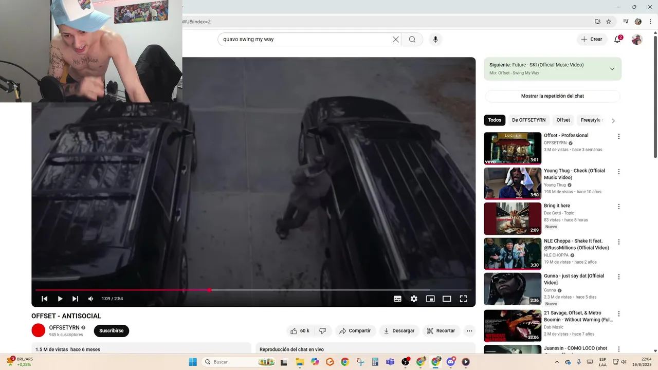
Task: Open options for Gunna video
Action: pos(619,277)
